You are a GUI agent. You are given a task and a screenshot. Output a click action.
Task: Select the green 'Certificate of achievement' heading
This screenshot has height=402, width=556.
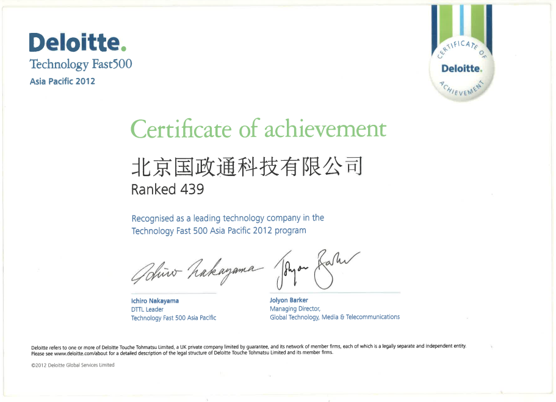(258, 129)
